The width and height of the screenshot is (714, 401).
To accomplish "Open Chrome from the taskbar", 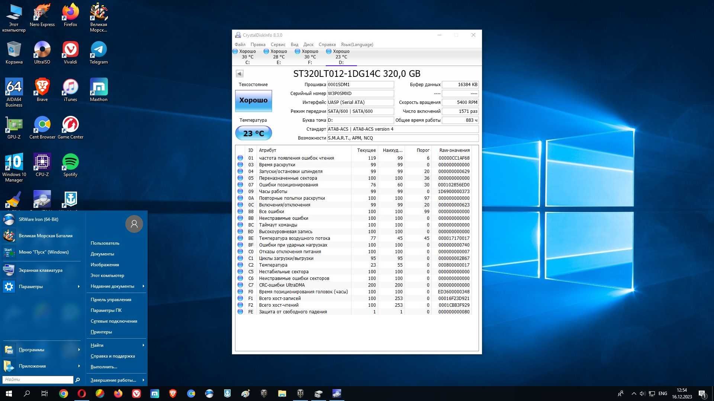I will [64, 394].
